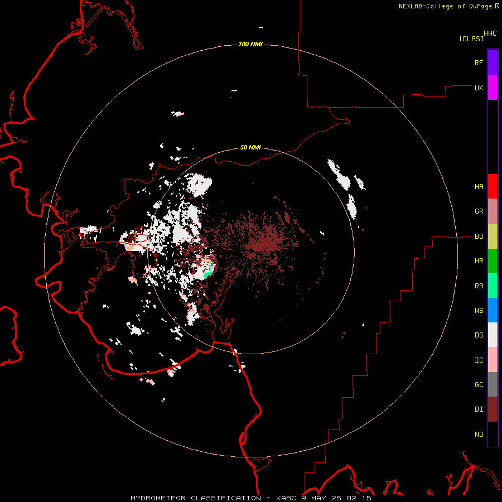Select the GC gray legend swatch
The width and height of the screenshot is (502, 502).
point(493,384)
